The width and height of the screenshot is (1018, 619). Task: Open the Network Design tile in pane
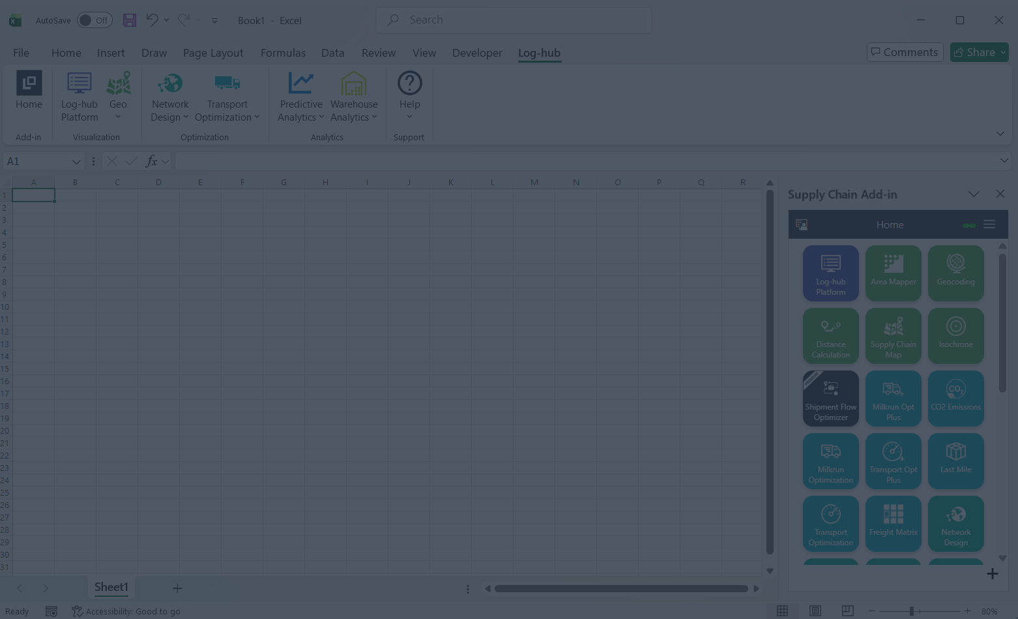[955, 524]
